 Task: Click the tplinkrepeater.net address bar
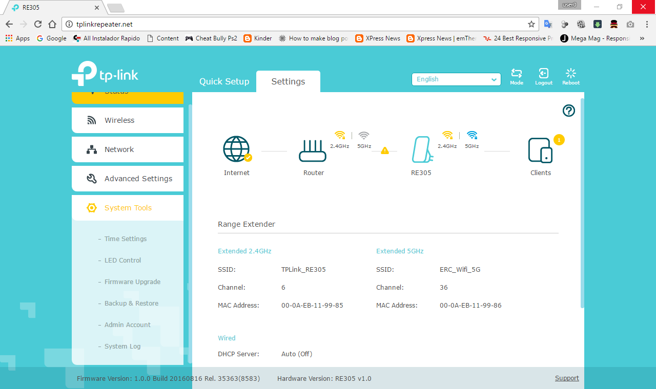click(x=300, y=24)
